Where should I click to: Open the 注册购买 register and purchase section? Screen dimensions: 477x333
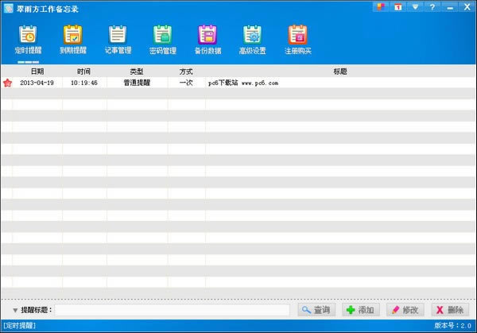298,41
